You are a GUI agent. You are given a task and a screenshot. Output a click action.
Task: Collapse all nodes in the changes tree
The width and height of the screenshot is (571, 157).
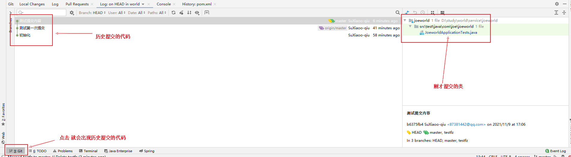(x=564, y=13)
